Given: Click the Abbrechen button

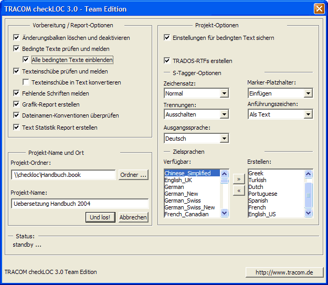Looking at the screenshot, I should coord(133,217).
